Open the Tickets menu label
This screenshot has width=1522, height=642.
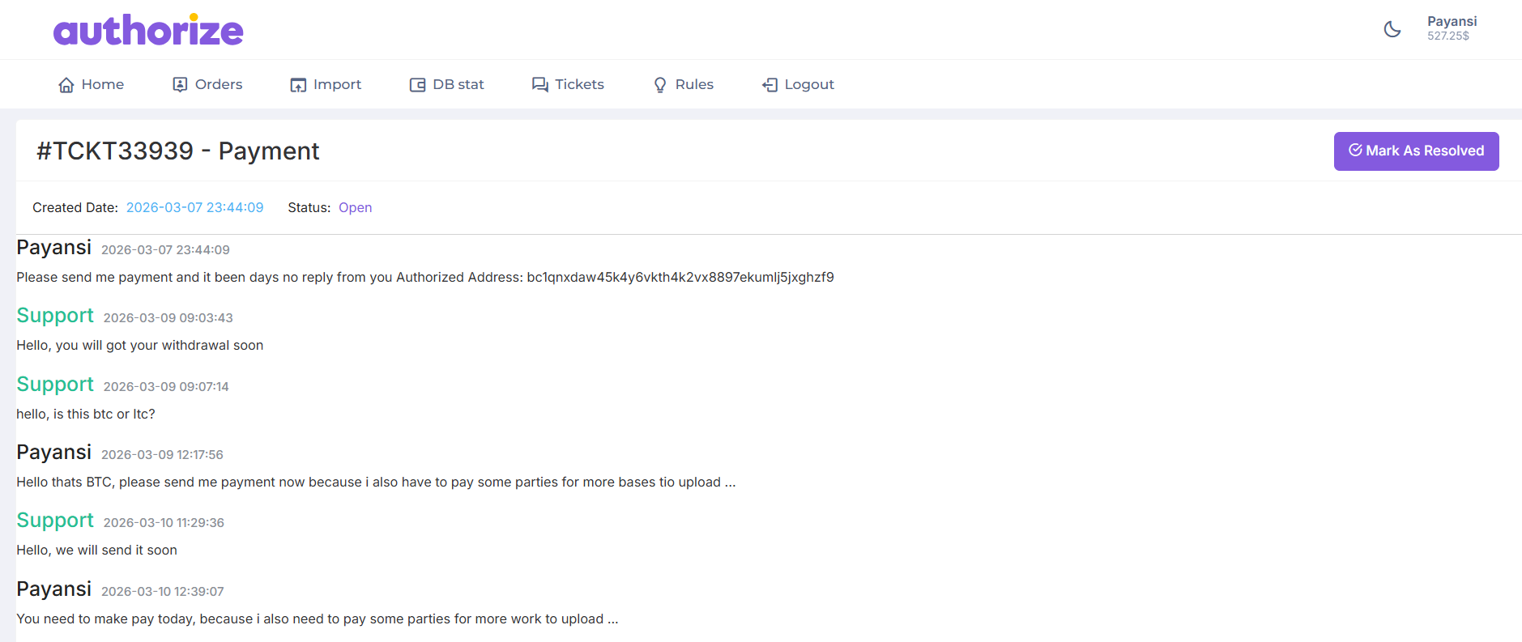point(579,84)
